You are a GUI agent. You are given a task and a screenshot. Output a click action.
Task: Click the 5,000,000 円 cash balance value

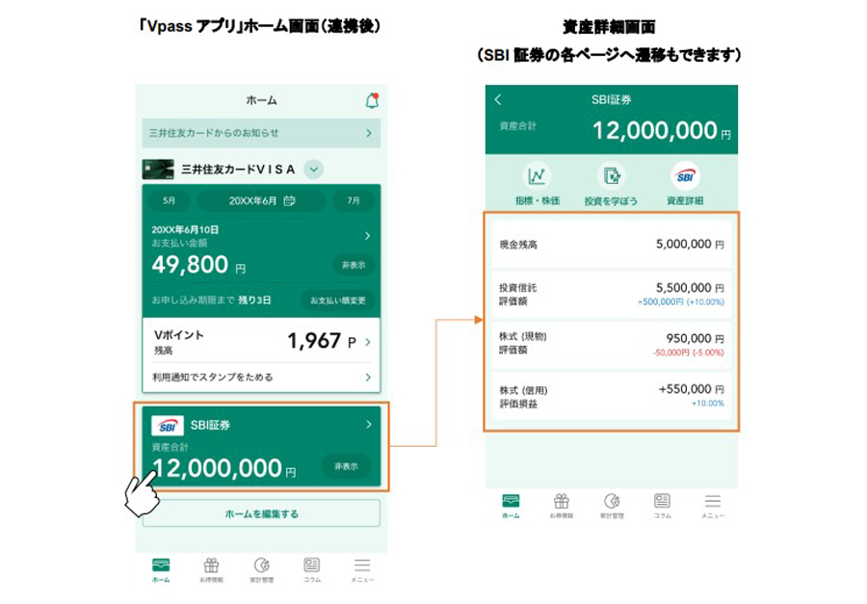pyautogui.click(x=690, y=244)
